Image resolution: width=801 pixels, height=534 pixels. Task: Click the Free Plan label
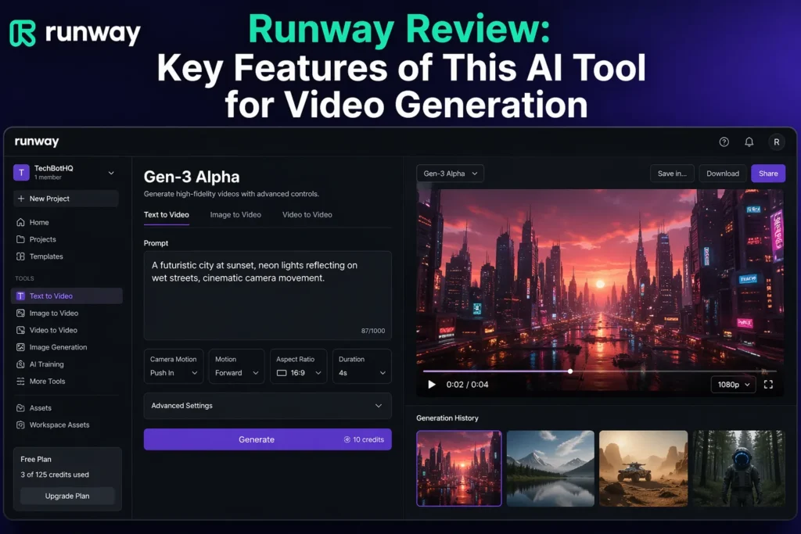click(x=36, y=460)
